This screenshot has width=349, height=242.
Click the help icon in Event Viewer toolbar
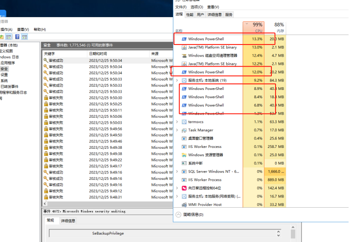pyautogui.click(x=17, y=37)
